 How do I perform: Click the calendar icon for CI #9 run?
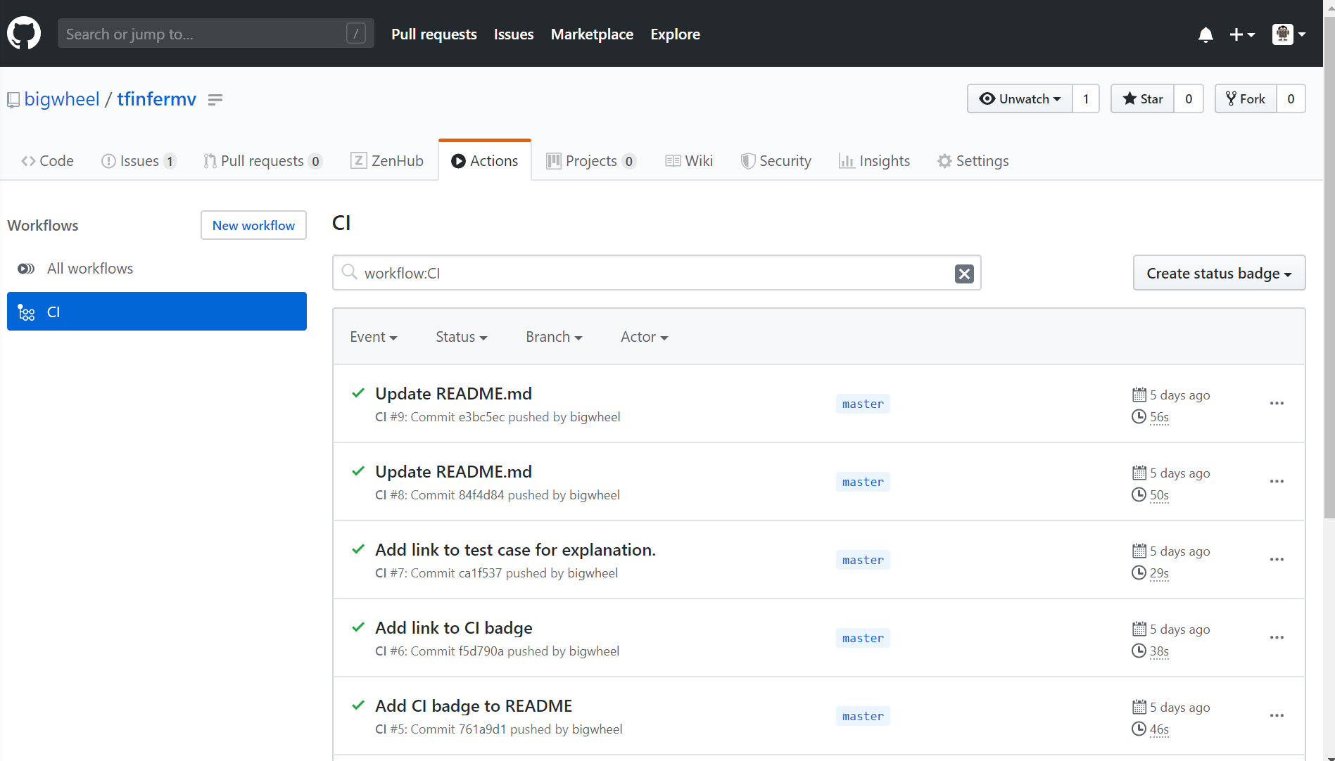click(1139, 395)
